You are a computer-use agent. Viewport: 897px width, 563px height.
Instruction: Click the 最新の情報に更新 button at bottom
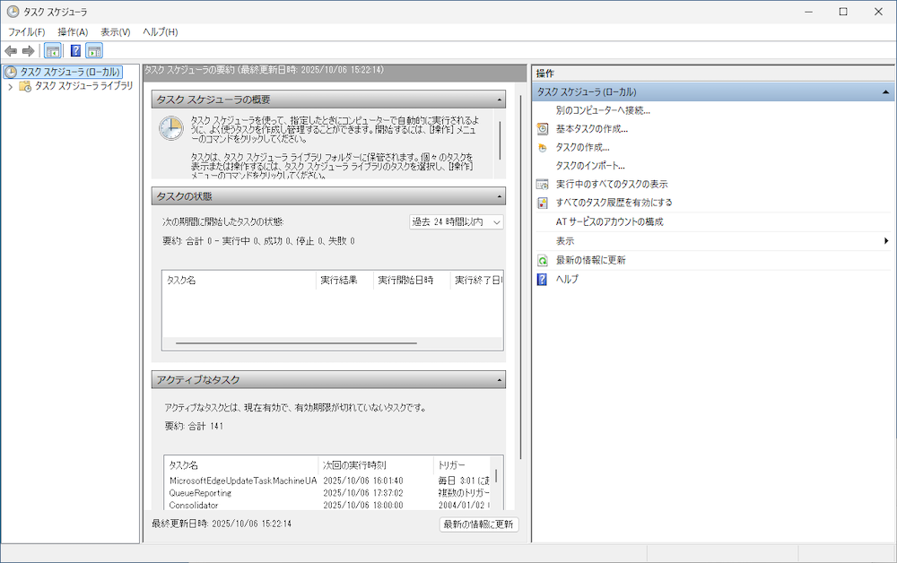pos(479,524)
